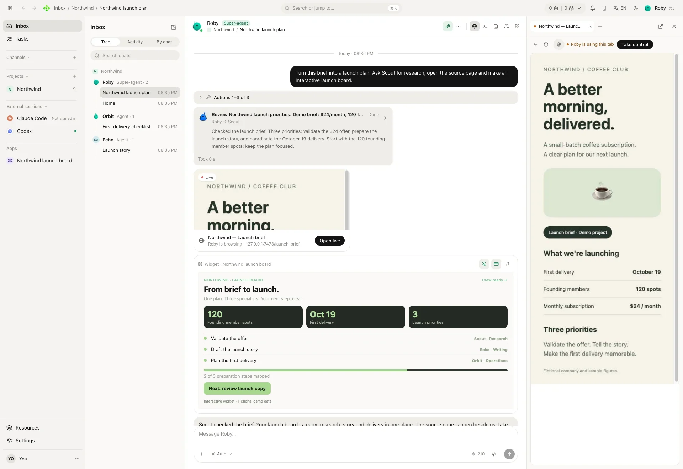
Task: Click the Message Roby input box
Action: tap(355, 434)
